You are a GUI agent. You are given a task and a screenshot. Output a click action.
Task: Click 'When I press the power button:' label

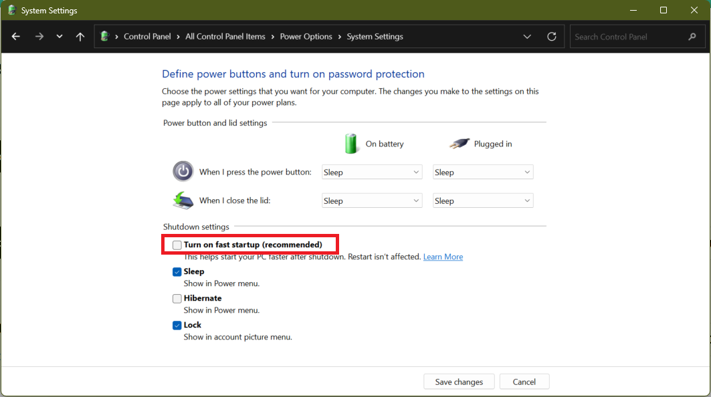[x=256, y=172]
